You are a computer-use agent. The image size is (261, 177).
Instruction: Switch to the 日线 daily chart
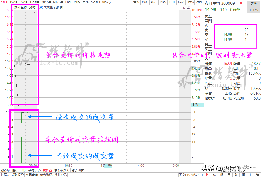point(68,2)
